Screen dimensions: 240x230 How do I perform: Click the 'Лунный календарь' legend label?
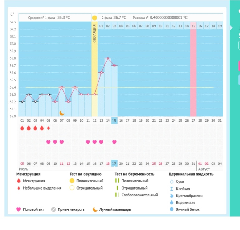pyautogui.click(x=115, y=209)
